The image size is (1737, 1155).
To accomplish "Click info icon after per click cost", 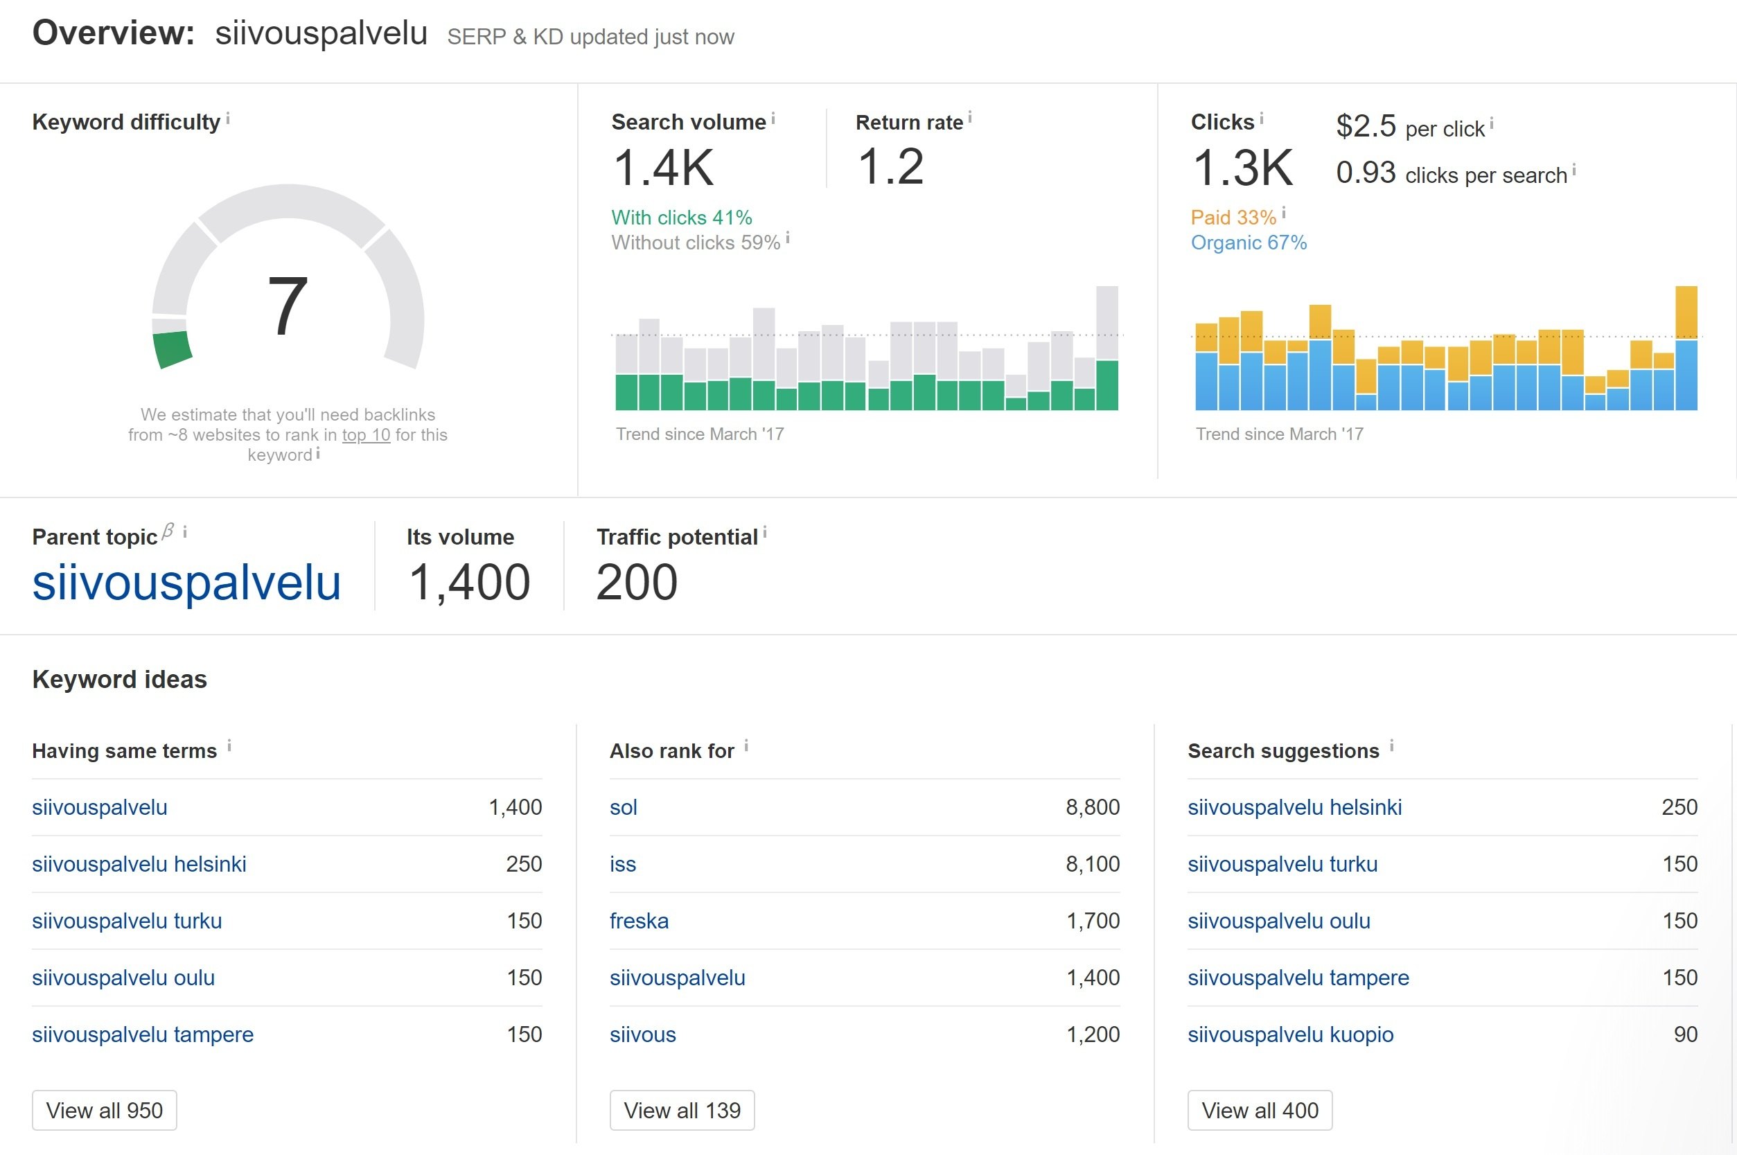I will (x=1492, y=124).
